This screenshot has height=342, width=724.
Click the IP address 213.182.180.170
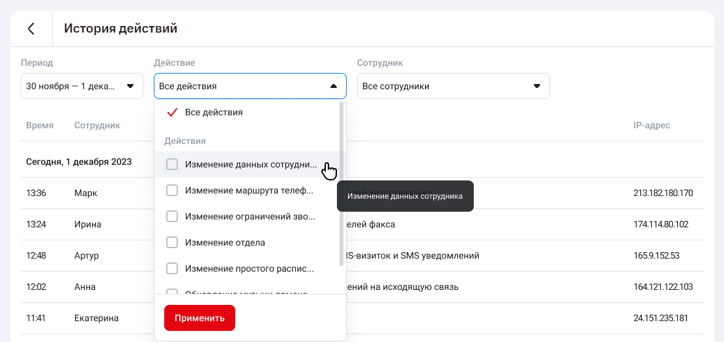(x=663, y=193)
